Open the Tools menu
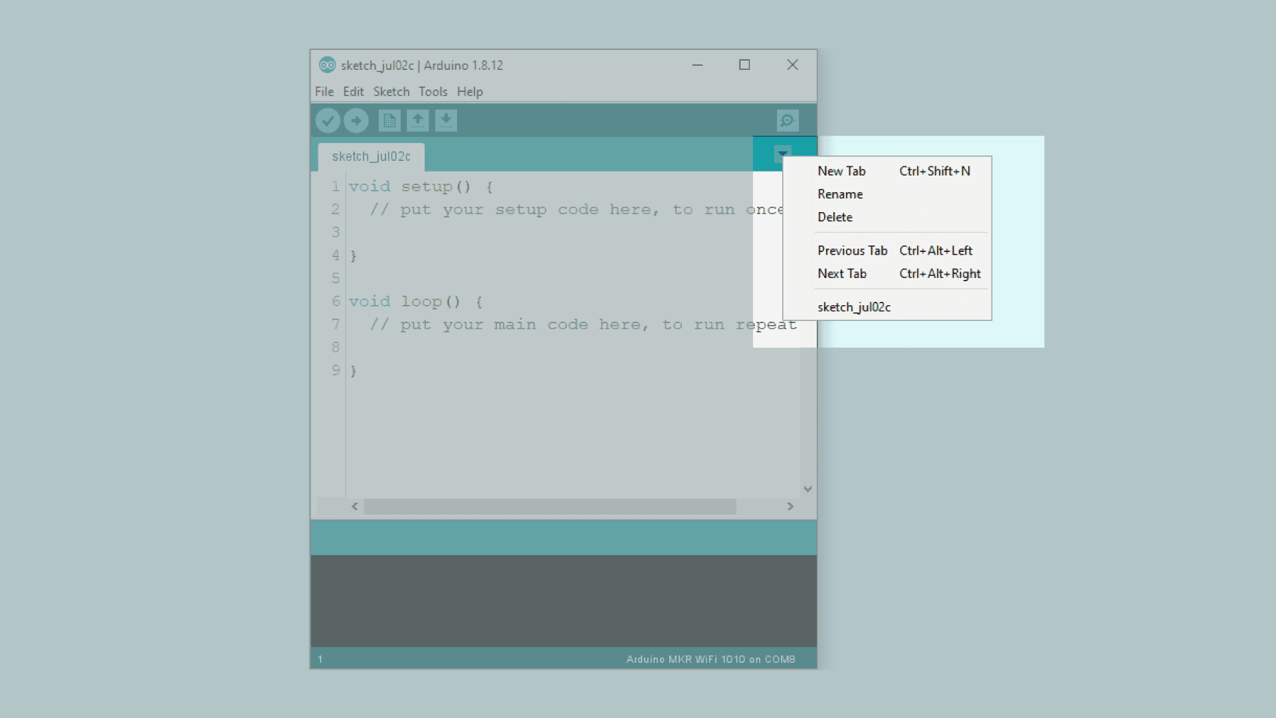Viewport: 1276px width, 718px height. tap(433, 92)
